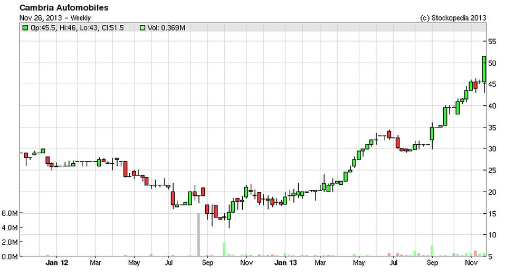Click the price axis label 55

pos(492,42)
